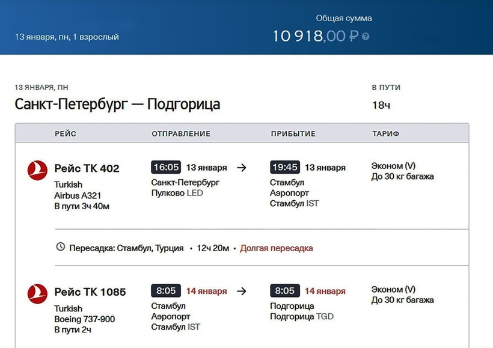Click the ТАРИФ column header
493x348 pixels.
click(386, 133)
